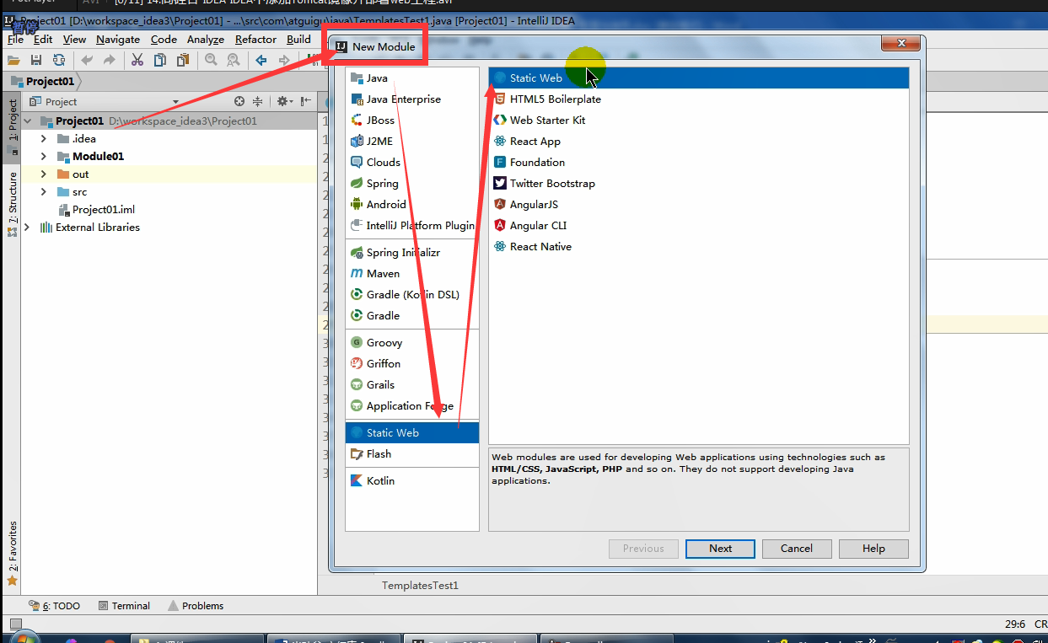Click the Help button in New Module

click(873, 549)
